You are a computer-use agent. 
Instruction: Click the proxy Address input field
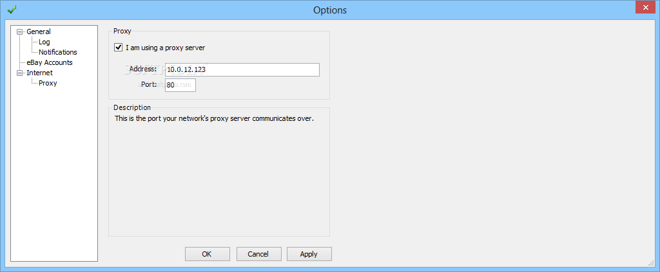(242, 69)
